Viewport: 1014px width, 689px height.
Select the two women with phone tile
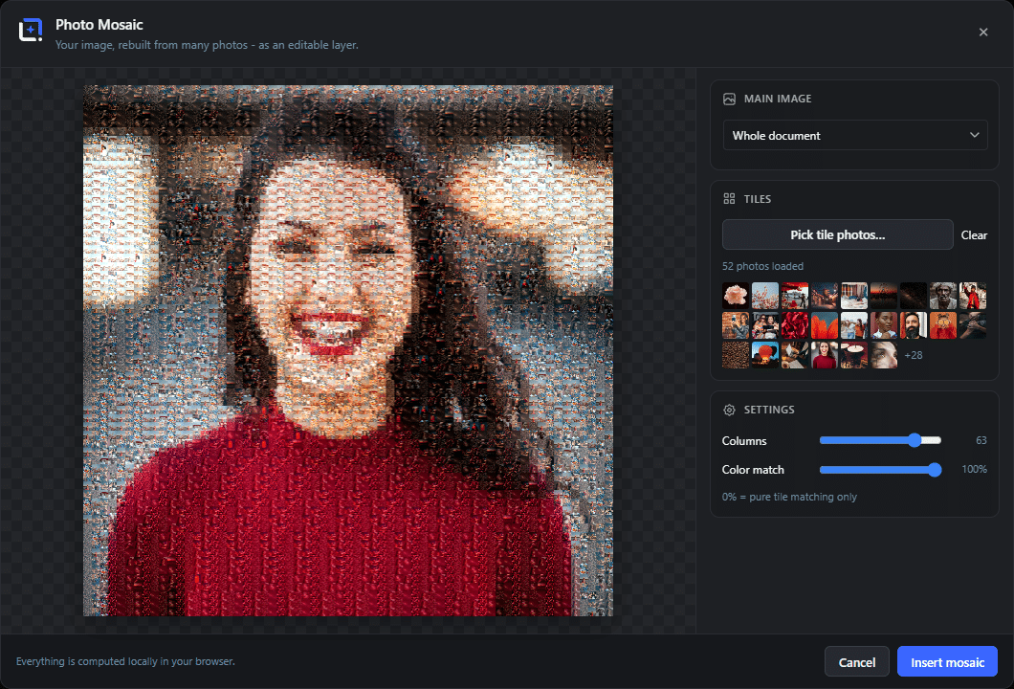tap(765, 325)
